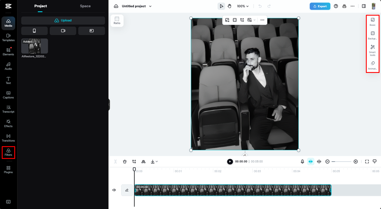Open the Audio panel

pyautogui.click(x=8, y=66)
